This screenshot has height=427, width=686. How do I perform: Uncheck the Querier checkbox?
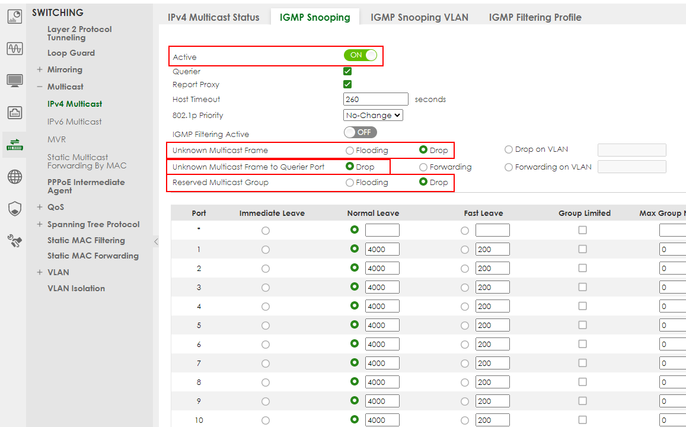(347, 71)
